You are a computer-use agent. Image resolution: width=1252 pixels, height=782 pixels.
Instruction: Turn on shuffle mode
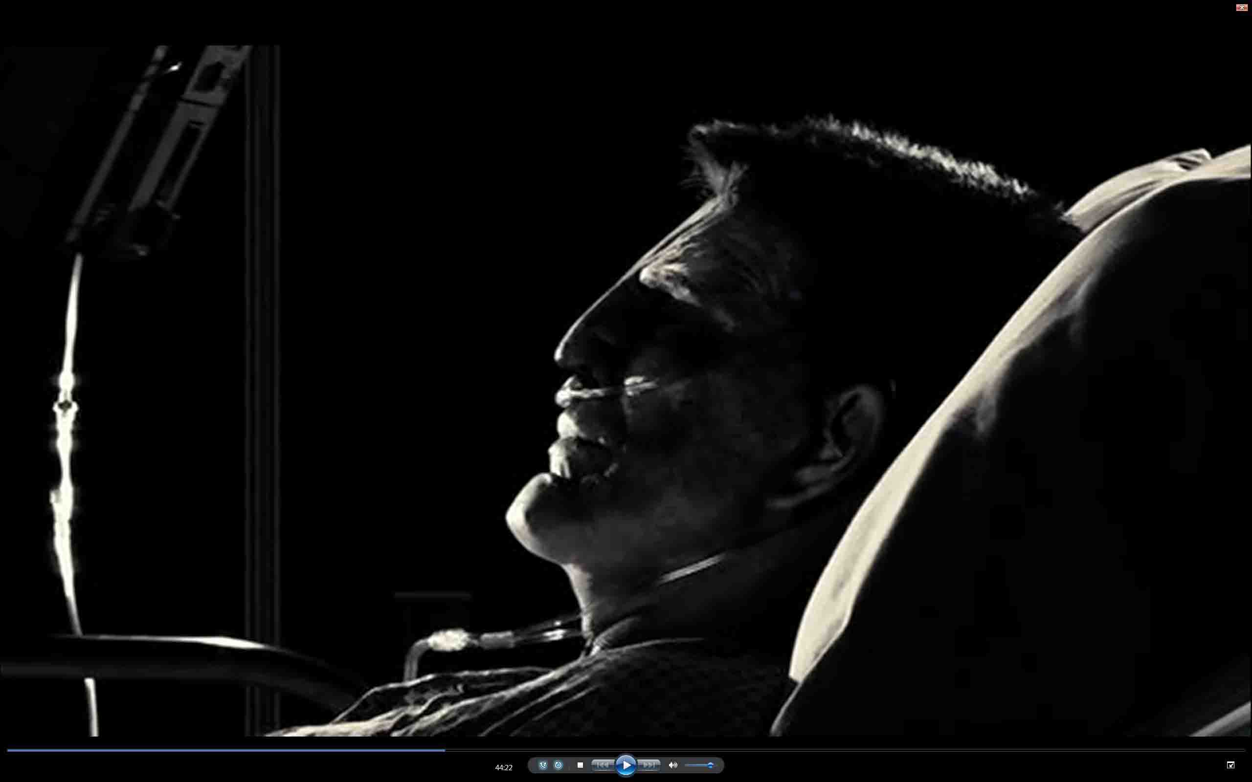[543, 765]
